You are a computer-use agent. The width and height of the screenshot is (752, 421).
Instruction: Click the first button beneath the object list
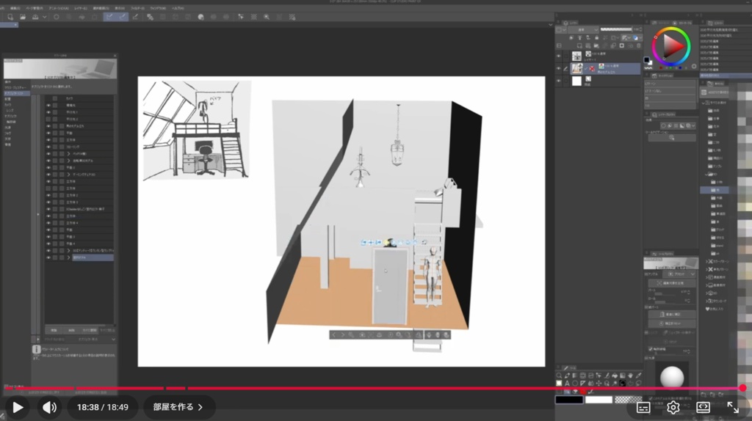[x=54, y=330]
